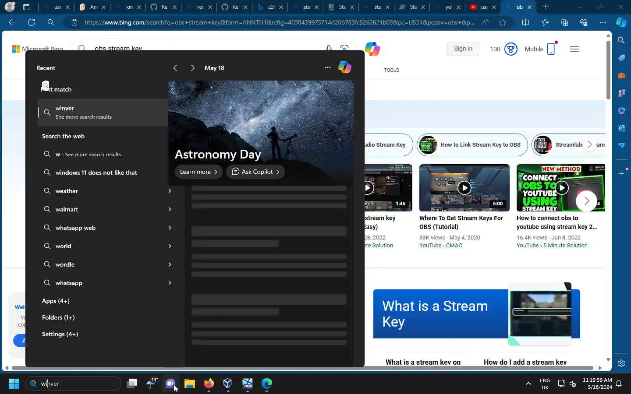Click Learn more on Astronomy Day
Image resolution: width=631 pixels, height=394 pixels.
[x=199, y=172]
